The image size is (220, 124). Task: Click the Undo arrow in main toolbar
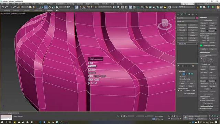click(x=3, y=7)
